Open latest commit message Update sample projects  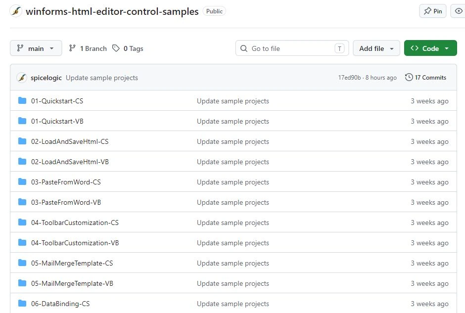[x=102, y=78]
